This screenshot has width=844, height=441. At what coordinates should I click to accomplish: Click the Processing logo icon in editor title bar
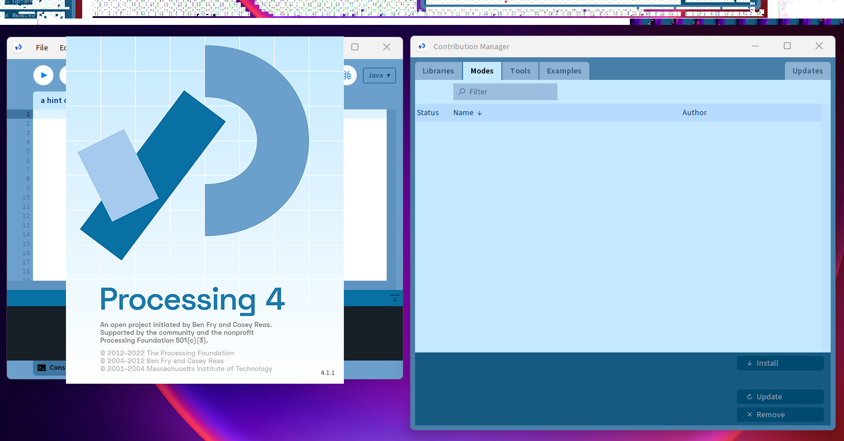pos(19,47)
